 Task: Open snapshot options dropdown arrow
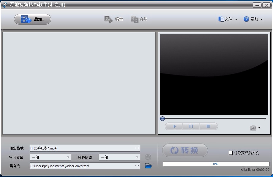(x=259, y=128)
